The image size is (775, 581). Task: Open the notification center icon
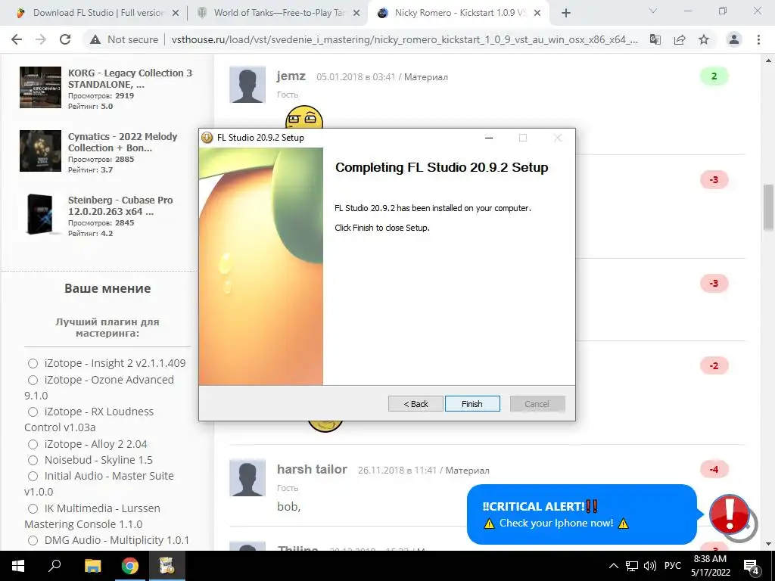752,566
